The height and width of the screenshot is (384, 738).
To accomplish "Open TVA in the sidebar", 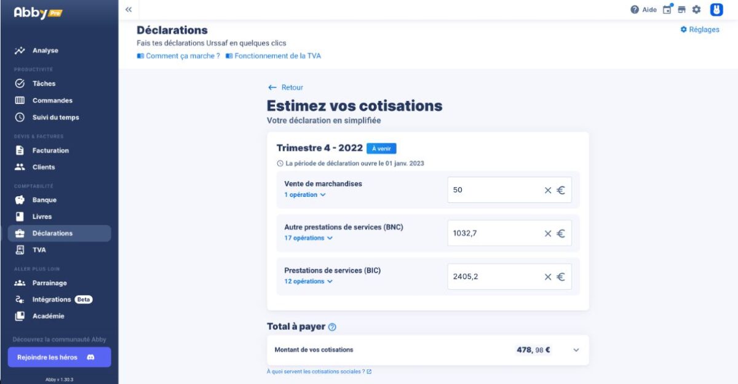I will [x=39, y=250].
